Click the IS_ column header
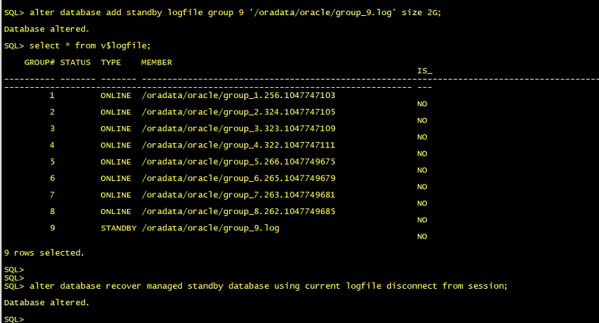599x323 pixels. tap(425, 71)
